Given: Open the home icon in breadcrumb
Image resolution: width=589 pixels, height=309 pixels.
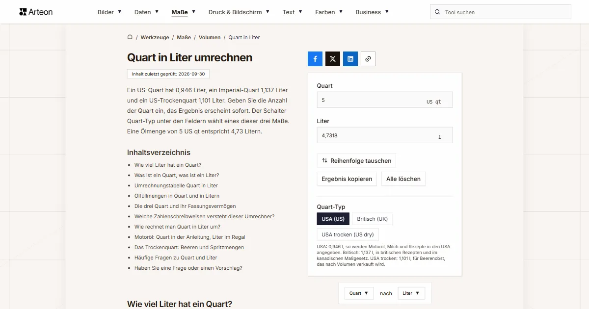Looking at the screenshot, I should click(130, 37).
